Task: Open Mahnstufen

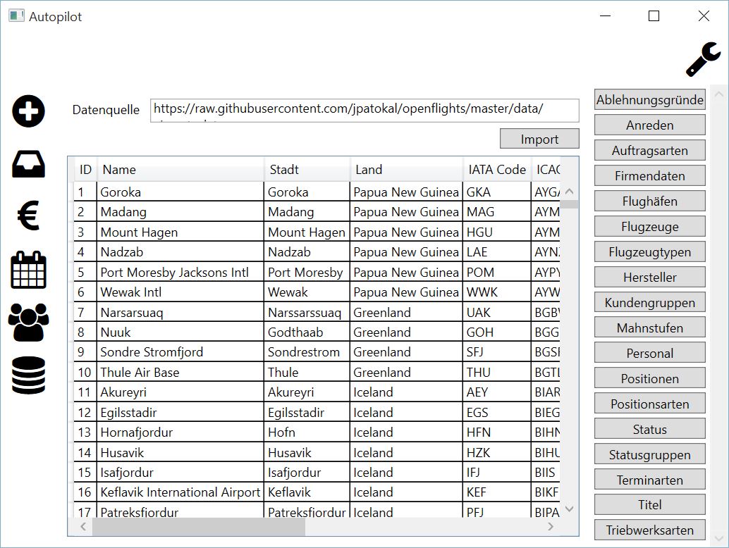Action: coord(649,328)
